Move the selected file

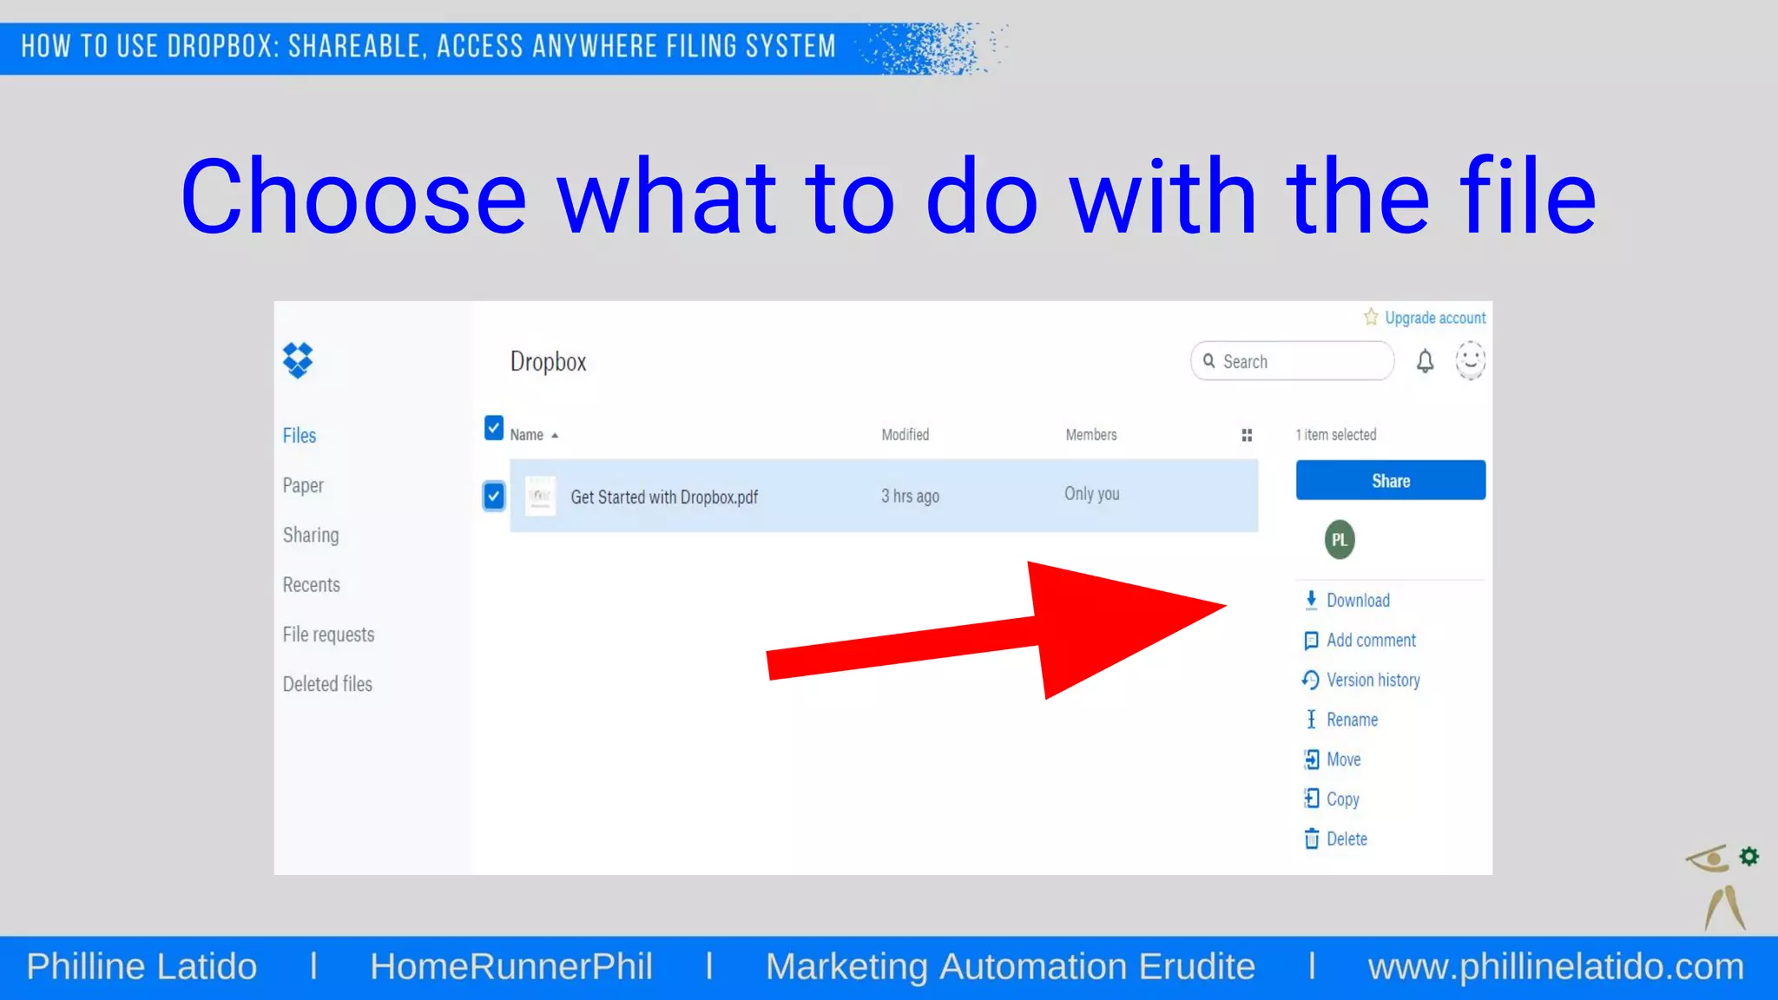coord(1333,760)
